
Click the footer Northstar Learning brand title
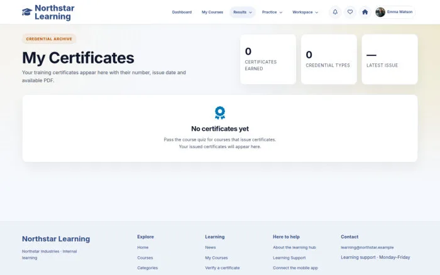tap(56, 239)
